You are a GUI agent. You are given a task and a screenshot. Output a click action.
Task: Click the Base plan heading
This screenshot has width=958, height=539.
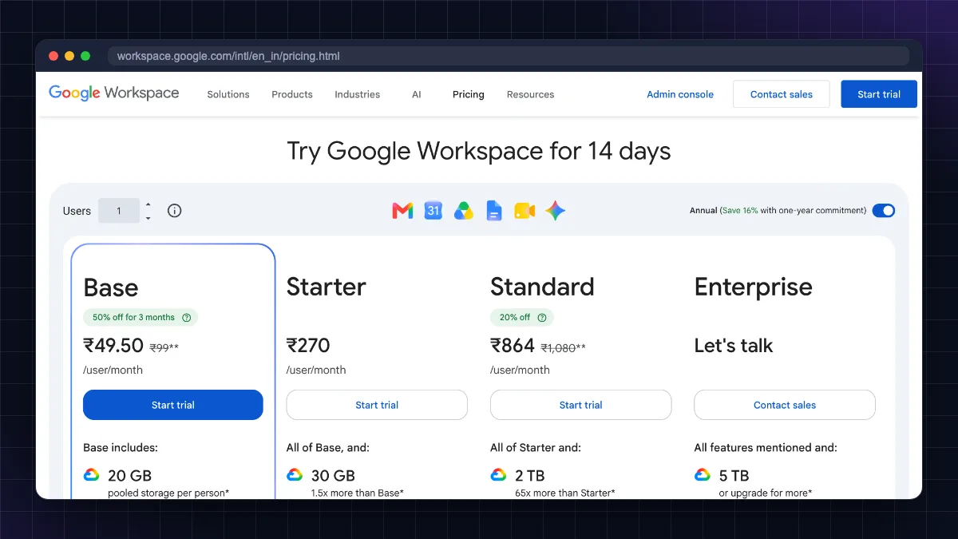coord(111,287)
